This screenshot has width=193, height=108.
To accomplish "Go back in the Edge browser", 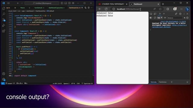I will click(x=100, y=9).
